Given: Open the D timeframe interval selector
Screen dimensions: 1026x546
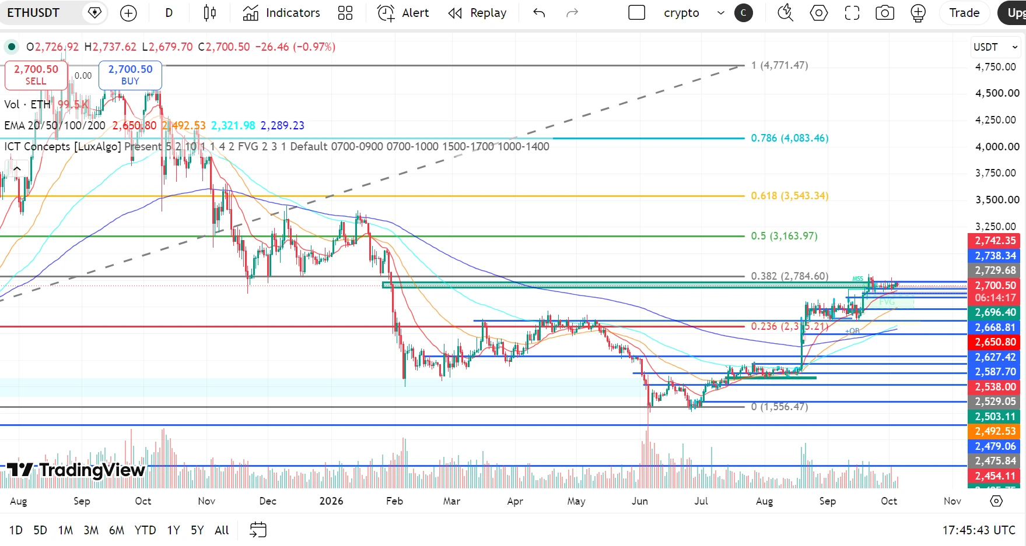Looking at the screenshot, I should point(169,13).
